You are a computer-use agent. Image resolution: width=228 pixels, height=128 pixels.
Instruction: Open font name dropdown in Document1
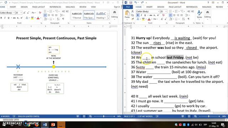(x=159, y=11)
